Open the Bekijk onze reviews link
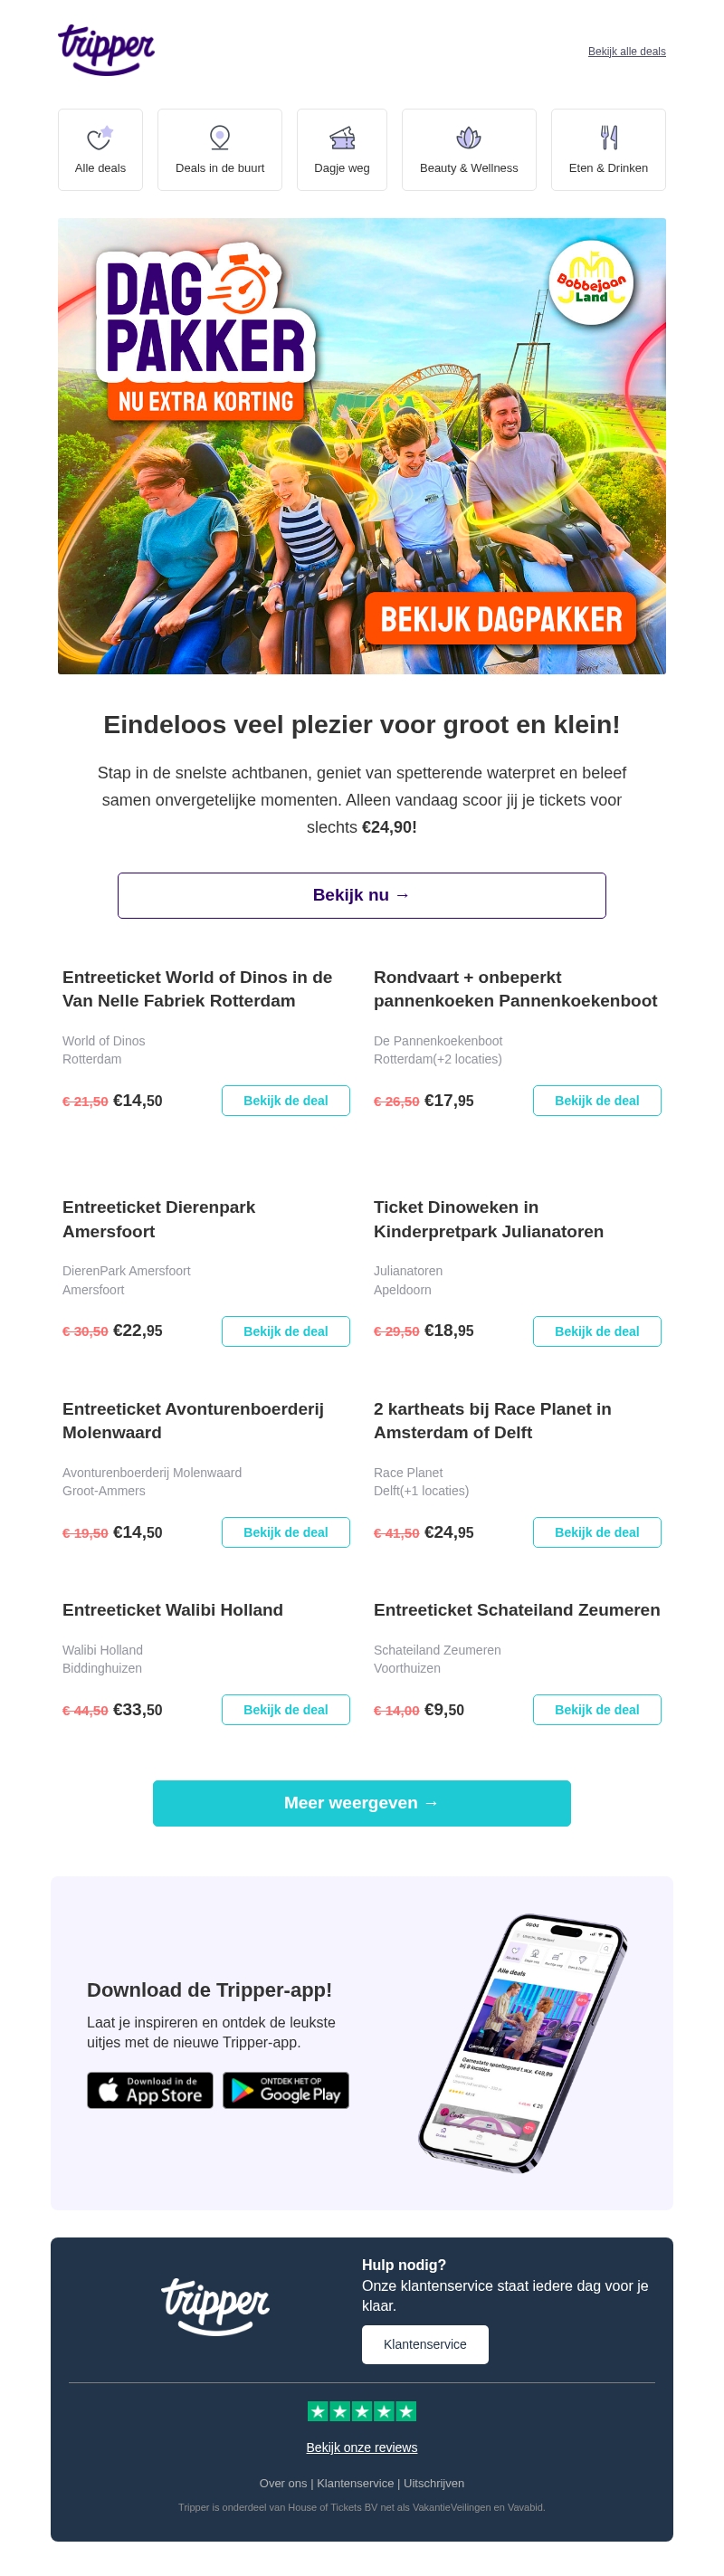This screenshot has width=724, height=2576. point(362,2448)
